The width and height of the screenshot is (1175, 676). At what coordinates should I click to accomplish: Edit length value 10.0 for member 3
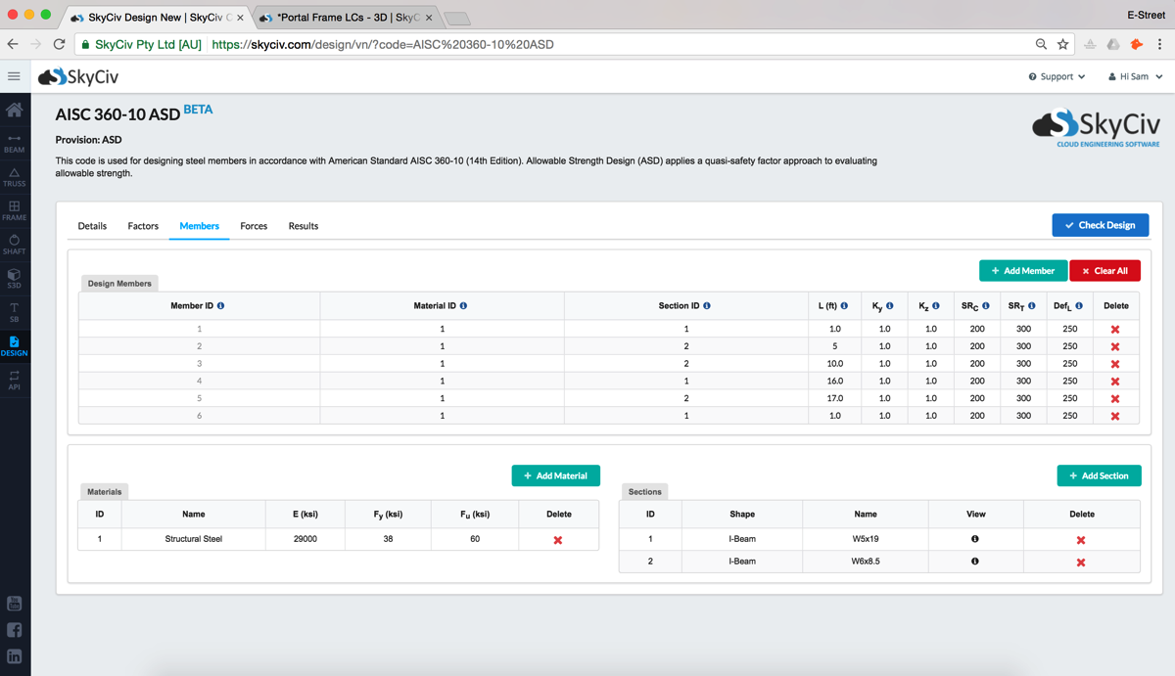click(x=835, y=364)
